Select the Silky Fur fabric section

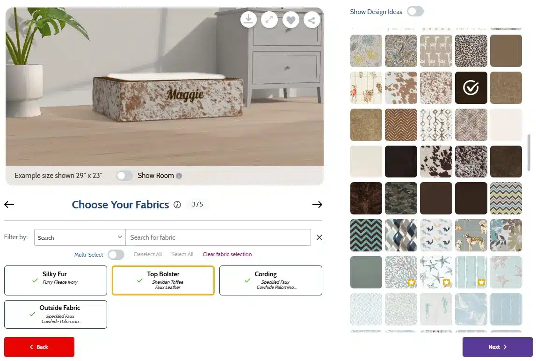pos(56,280)
